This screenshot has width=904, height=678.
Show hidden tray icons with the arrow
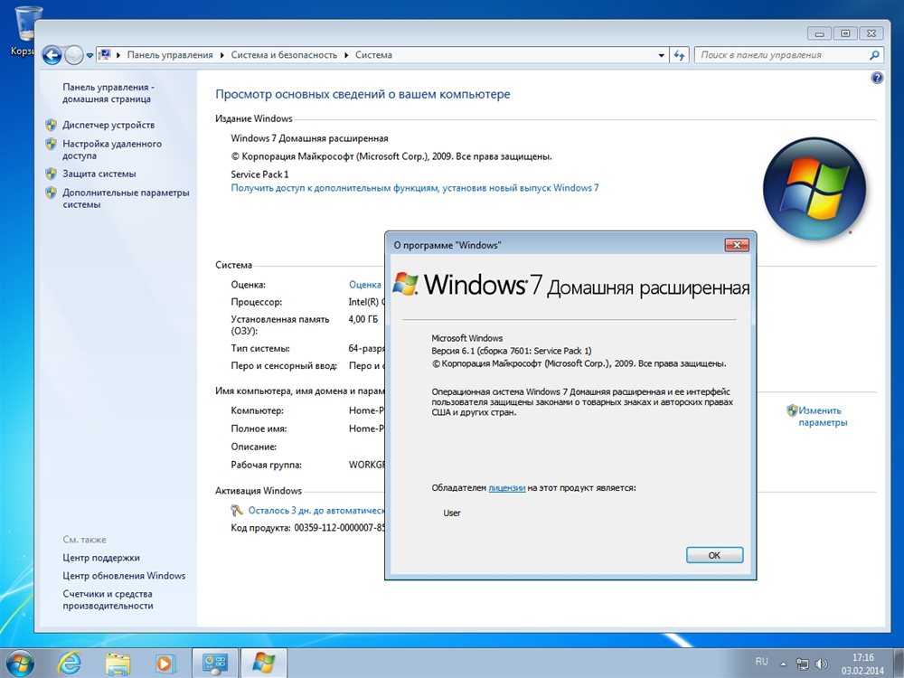(x=783, y=664)
